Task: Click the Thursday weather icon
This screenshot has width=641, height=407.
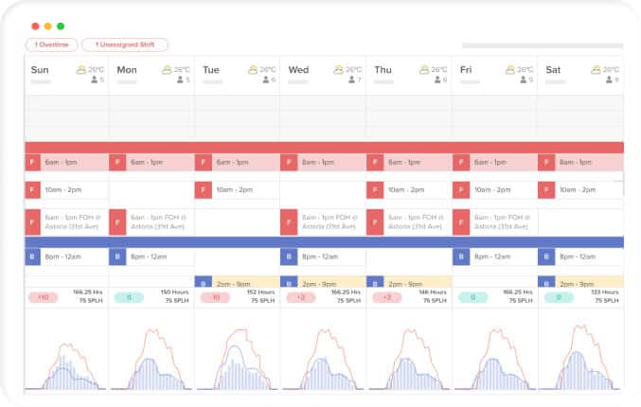Action: click(424, 70)
